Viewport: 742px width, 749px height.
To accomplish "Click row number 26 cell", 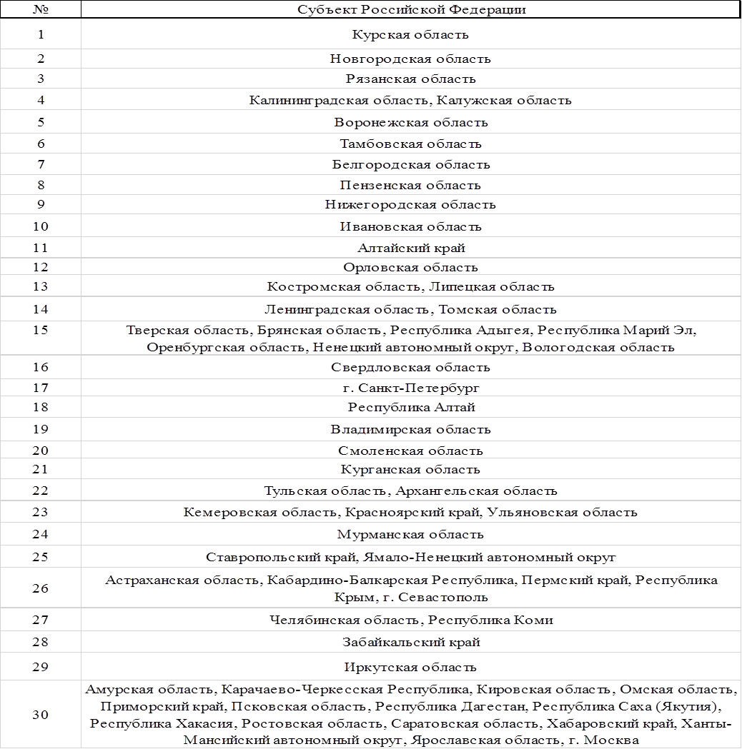I will pos(41,588).
